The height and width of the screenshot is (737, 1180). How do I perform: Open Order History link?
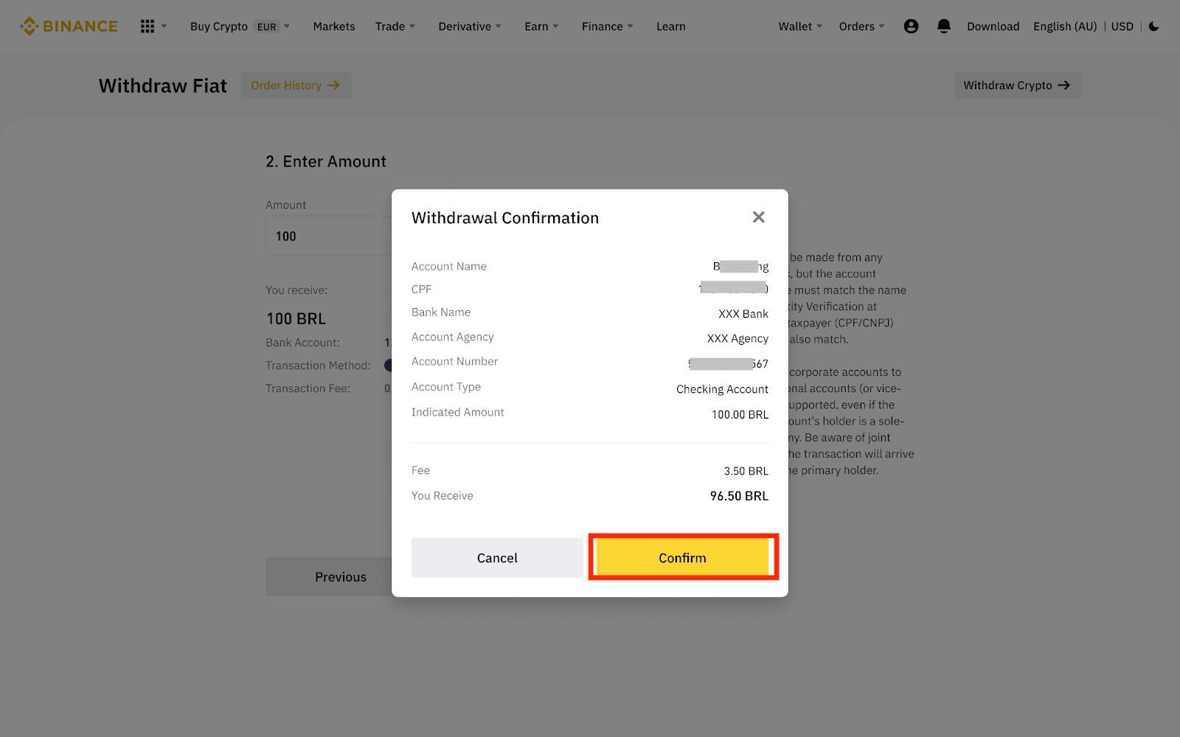click(295, 85)
